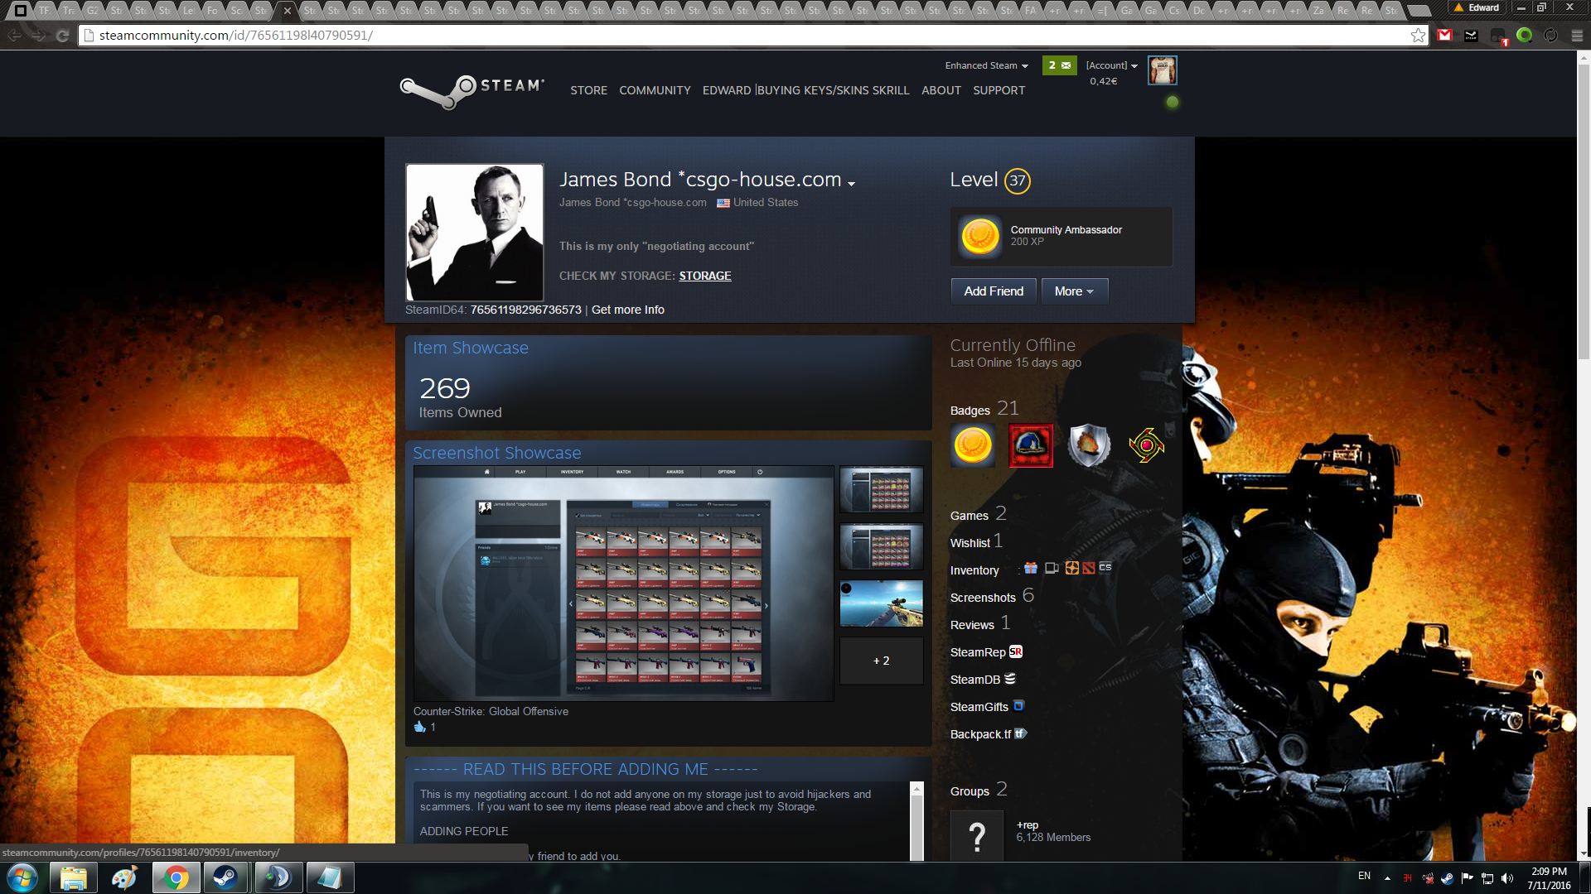The width and height of the screenshot is (1591, 894).
Task: Open the [Account] dropdown menu
Action: (x=1111, y=65)
